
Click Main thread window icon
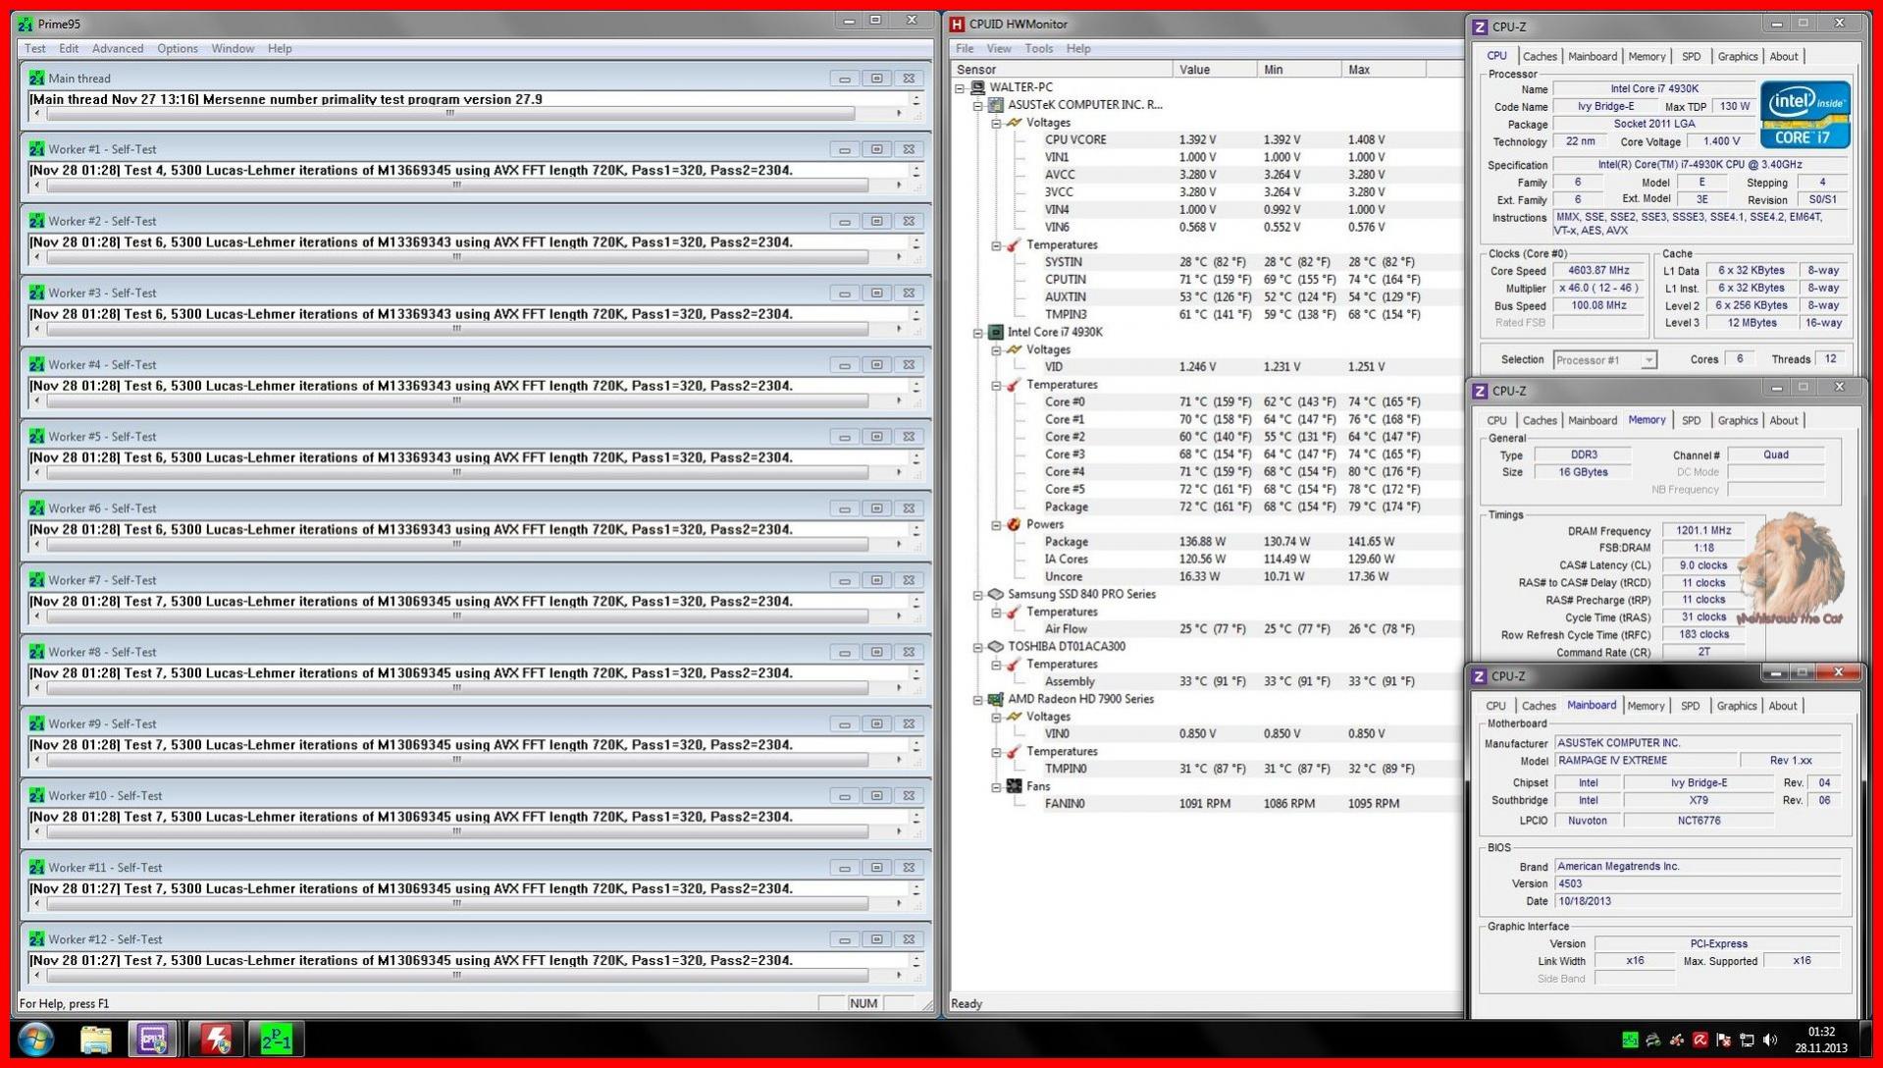coord(37,78)
